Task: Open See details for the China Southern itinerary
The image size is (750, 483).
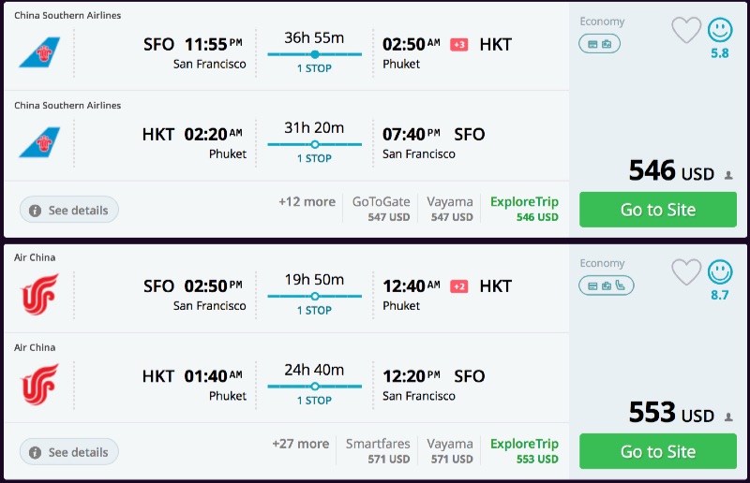Action: [x=69, y=211]
